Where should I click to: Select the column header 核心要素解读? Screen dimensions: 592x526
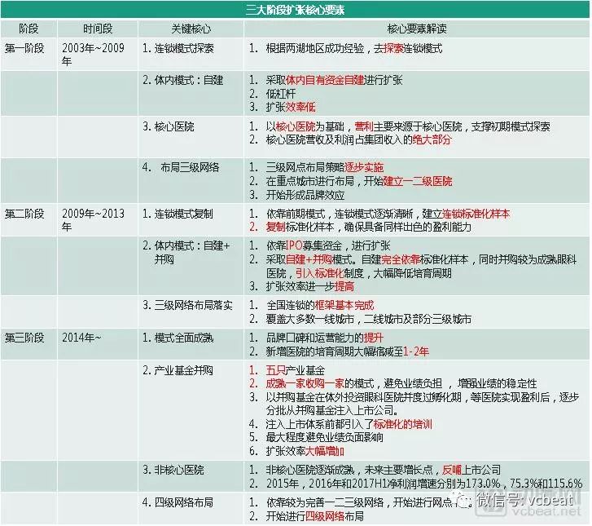(x=417, y=29)
